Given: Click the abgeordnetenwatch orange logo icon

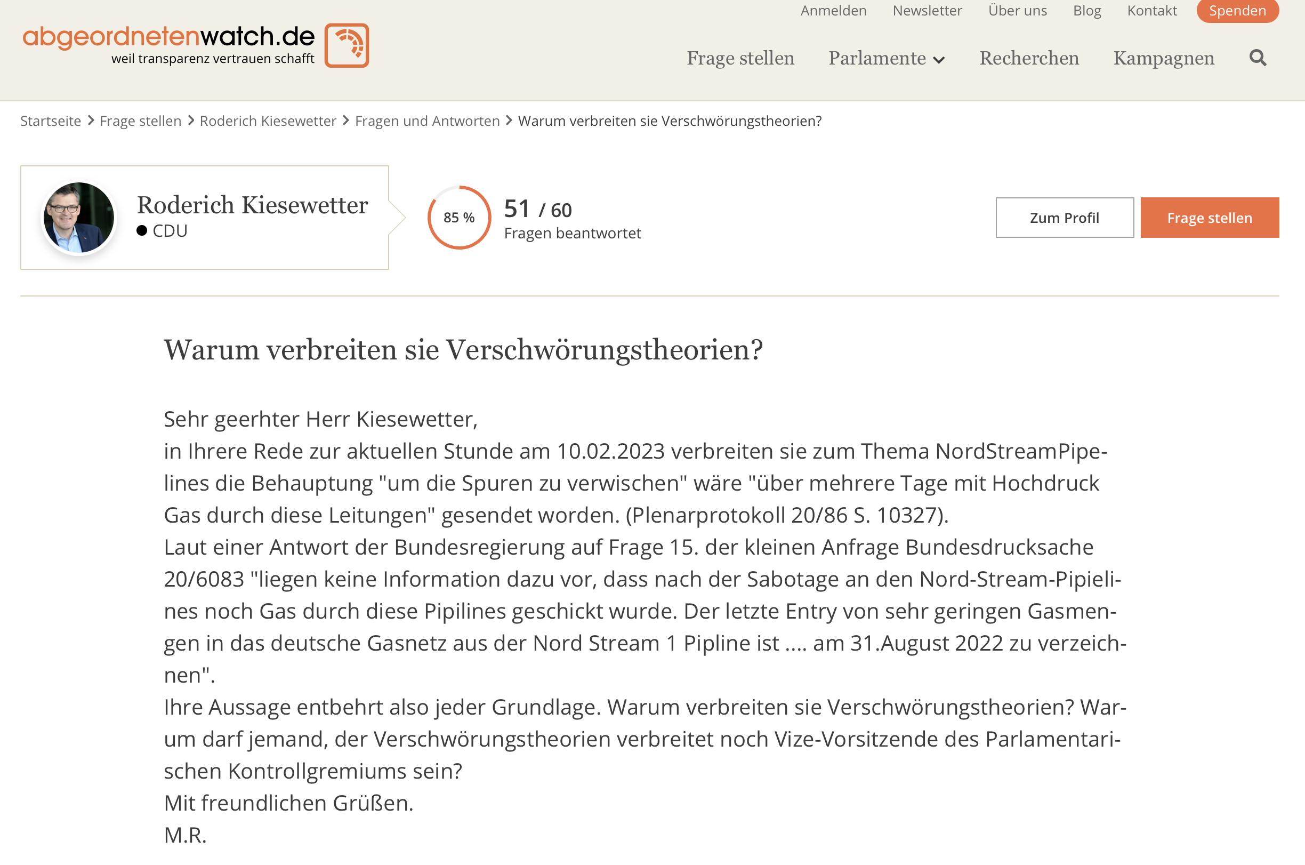Looking at the screenshot, I should click(347, 45).
